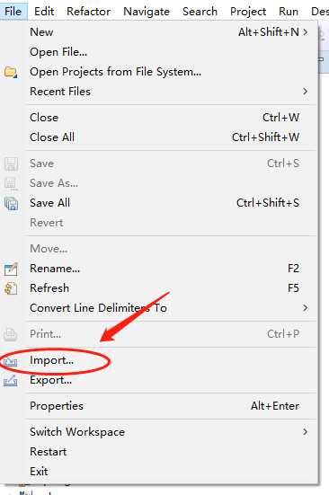Click the Rename pencil icon

tap(11, 269)
